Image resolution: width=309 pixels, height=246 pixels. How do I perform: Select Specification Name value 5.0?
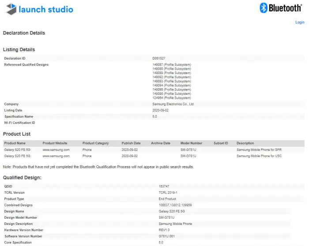coord(154,116)
